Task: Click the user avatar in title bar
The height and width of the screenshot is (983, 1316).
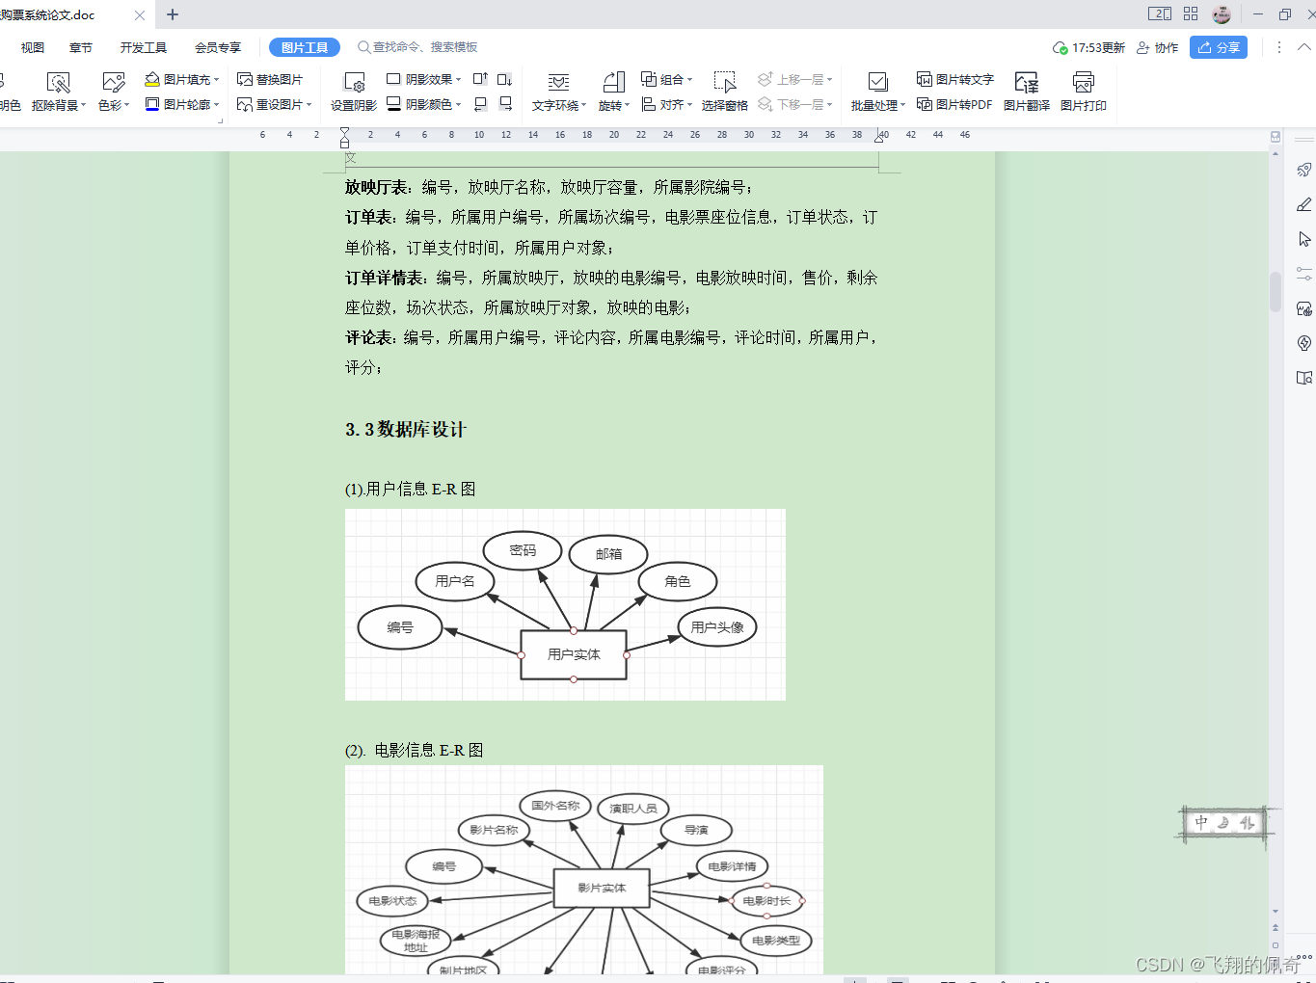Action: (1222, 14)
